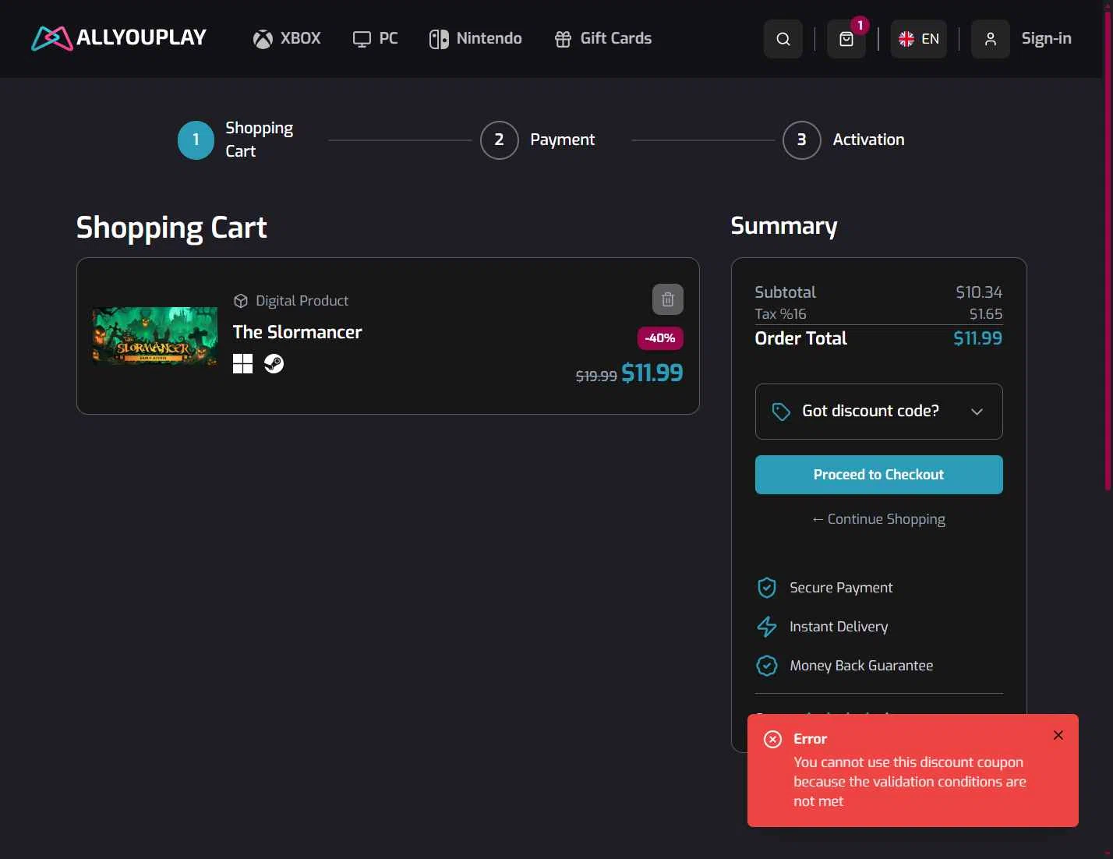Click the Activation step label

[x=868, y=140]
